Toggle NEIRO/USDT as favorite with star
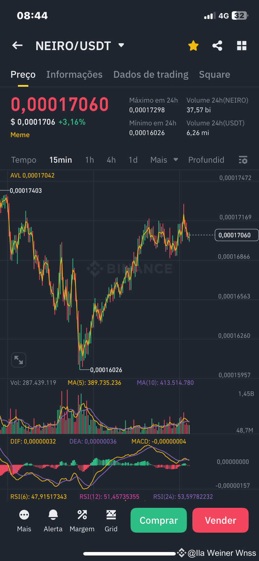 pyautogui.click(x=193, y=45)
